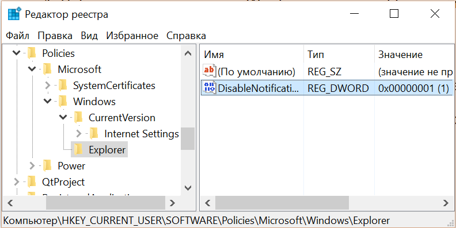
Task: Open the Правка menu
Action: click(x=55, y=36)
